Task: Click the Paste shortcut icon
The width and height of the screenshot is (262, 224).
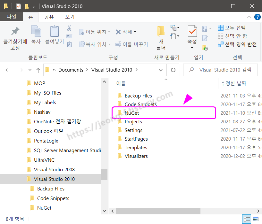Action: pyautogui.click(x=69, y=44)
